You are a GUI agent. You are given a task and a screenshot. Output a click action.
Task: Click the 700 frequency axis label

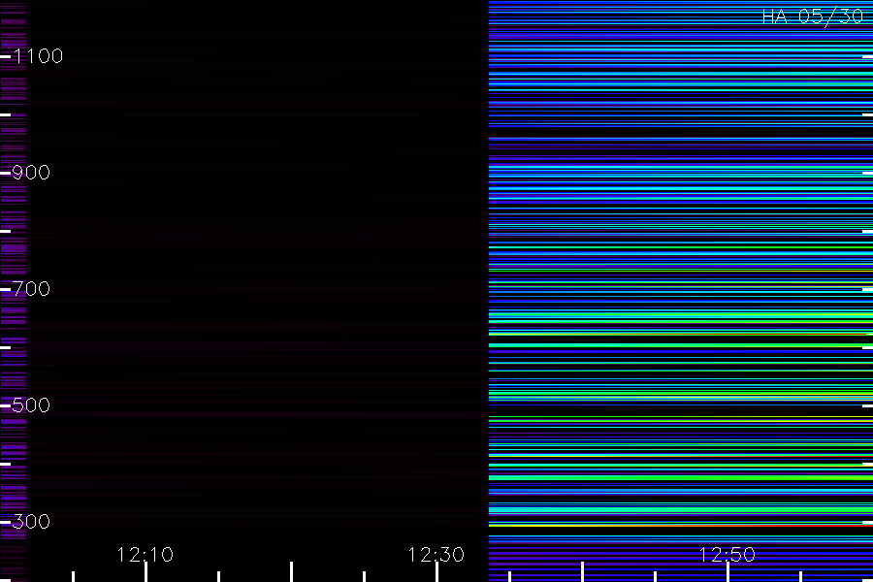click(x=31, y=289)
